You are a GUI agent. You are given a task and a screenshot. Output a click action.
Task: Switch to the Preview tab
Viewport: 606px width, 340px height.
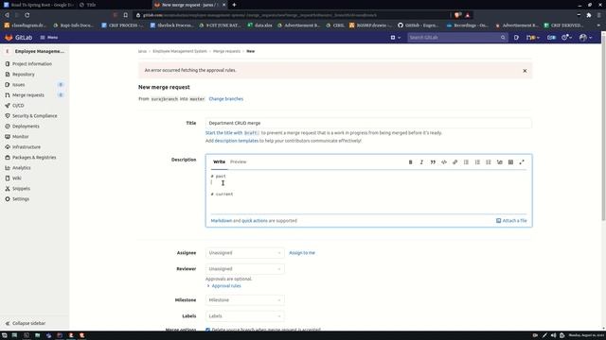[x=238, y=161]
